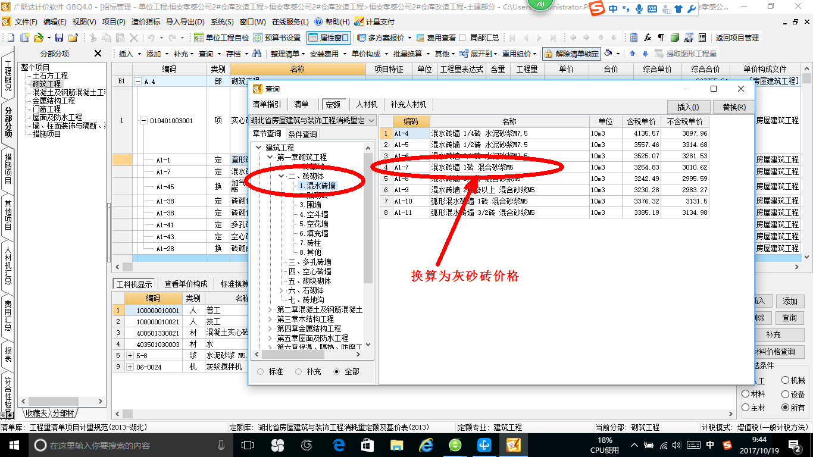Open 计量支付 in menu bar
Viewport: 813px width, 457px height.
374,21
